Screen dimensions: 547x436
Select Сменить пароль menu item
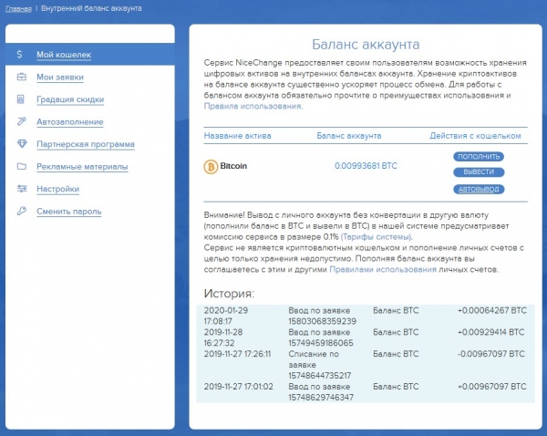[x=69, y=212]
